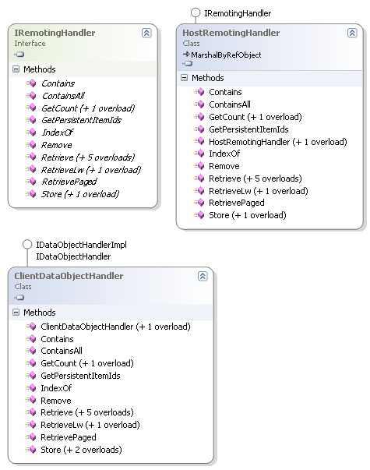Click the small tag icon under MarshalByRefObject
The height and width of the screenshot is (470, 370).
point(187,63)
